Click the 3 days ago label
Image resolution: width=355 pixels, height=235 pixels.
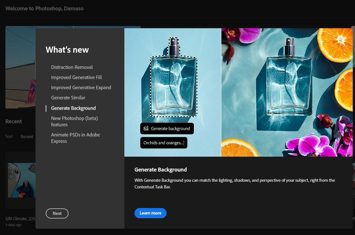click(x=14, y=225)
